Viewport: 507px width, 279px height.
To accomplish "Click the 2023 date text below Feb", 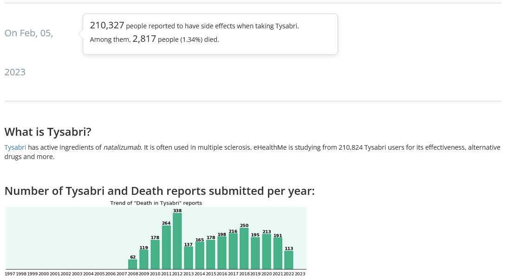I will click(x=15, y=72).
